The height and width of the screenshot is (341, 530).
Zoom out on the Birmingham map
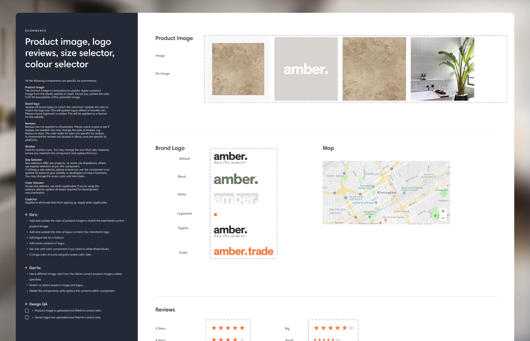pos(443,218)
